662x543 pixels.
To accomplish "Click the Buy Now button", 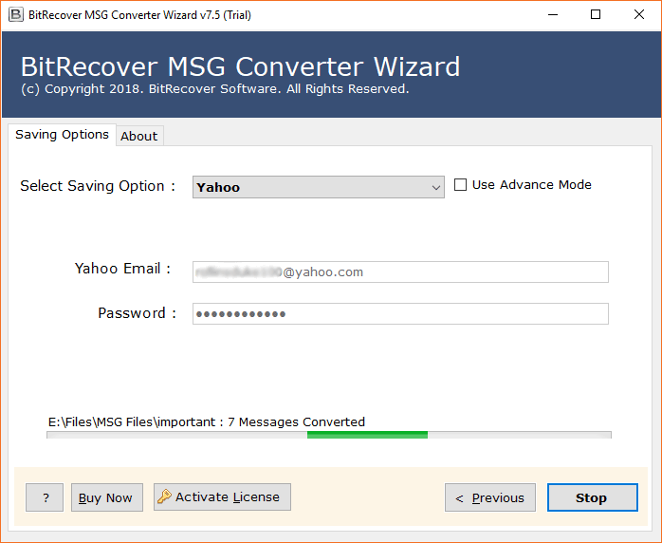I will click(x=107, y=497).
